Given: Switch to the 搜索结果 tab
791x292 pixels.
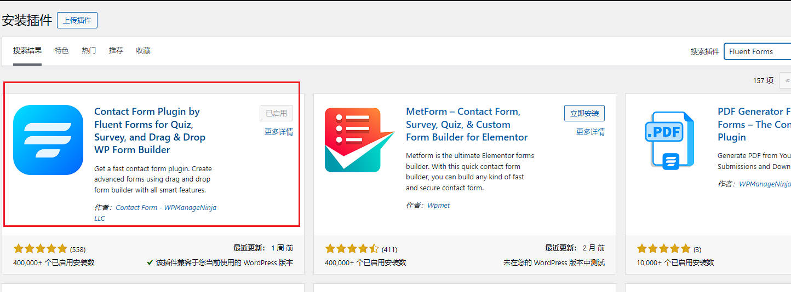Looking at the screenshot, I should point(27,50).
